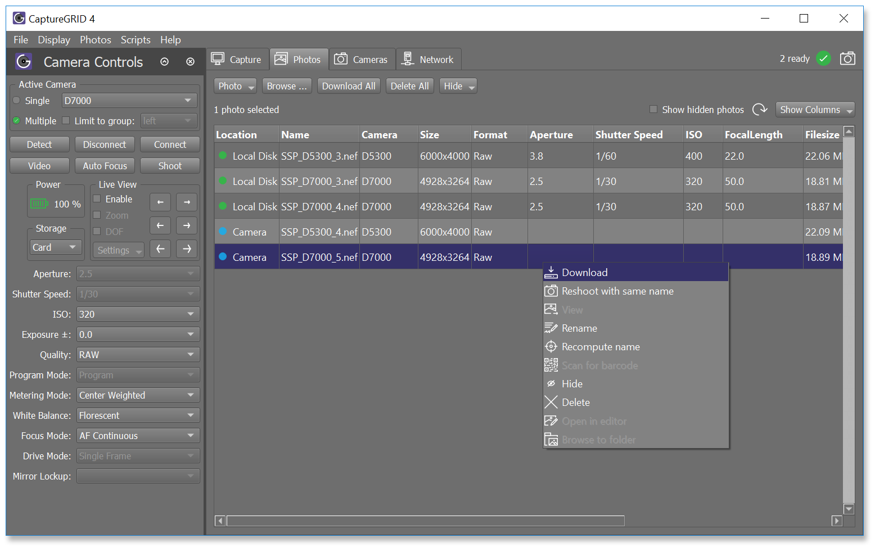Open the Show Columns dropdown
This screenshot has width=875, height=547.
pyautogui.click(x=814, y=110)
